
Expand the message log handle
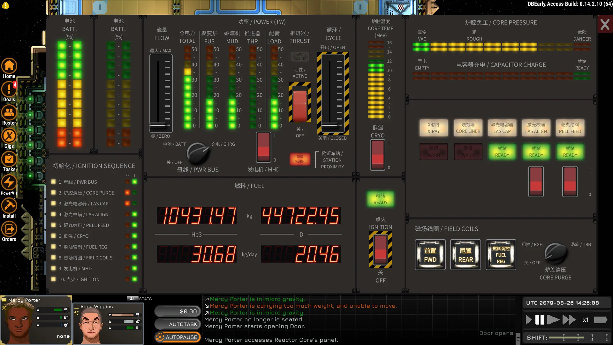click(518, 339)
